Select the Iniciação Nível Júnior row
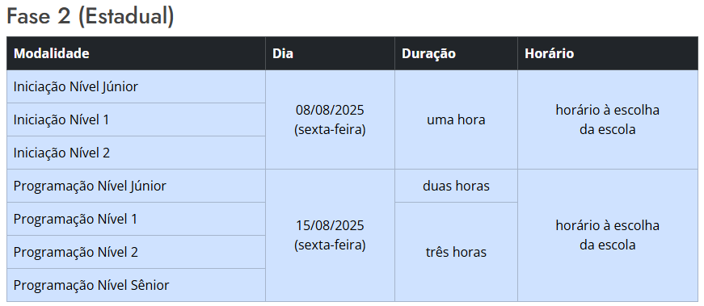This screenshot has height=306, width=704. click(x=136, y=86)
